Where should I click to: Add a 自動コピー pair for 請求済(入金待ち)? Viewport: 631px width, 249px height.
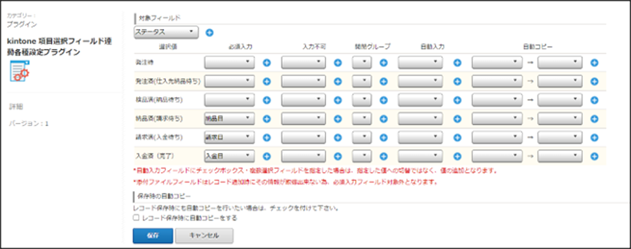pyautogui.click(x=594, y=137)
